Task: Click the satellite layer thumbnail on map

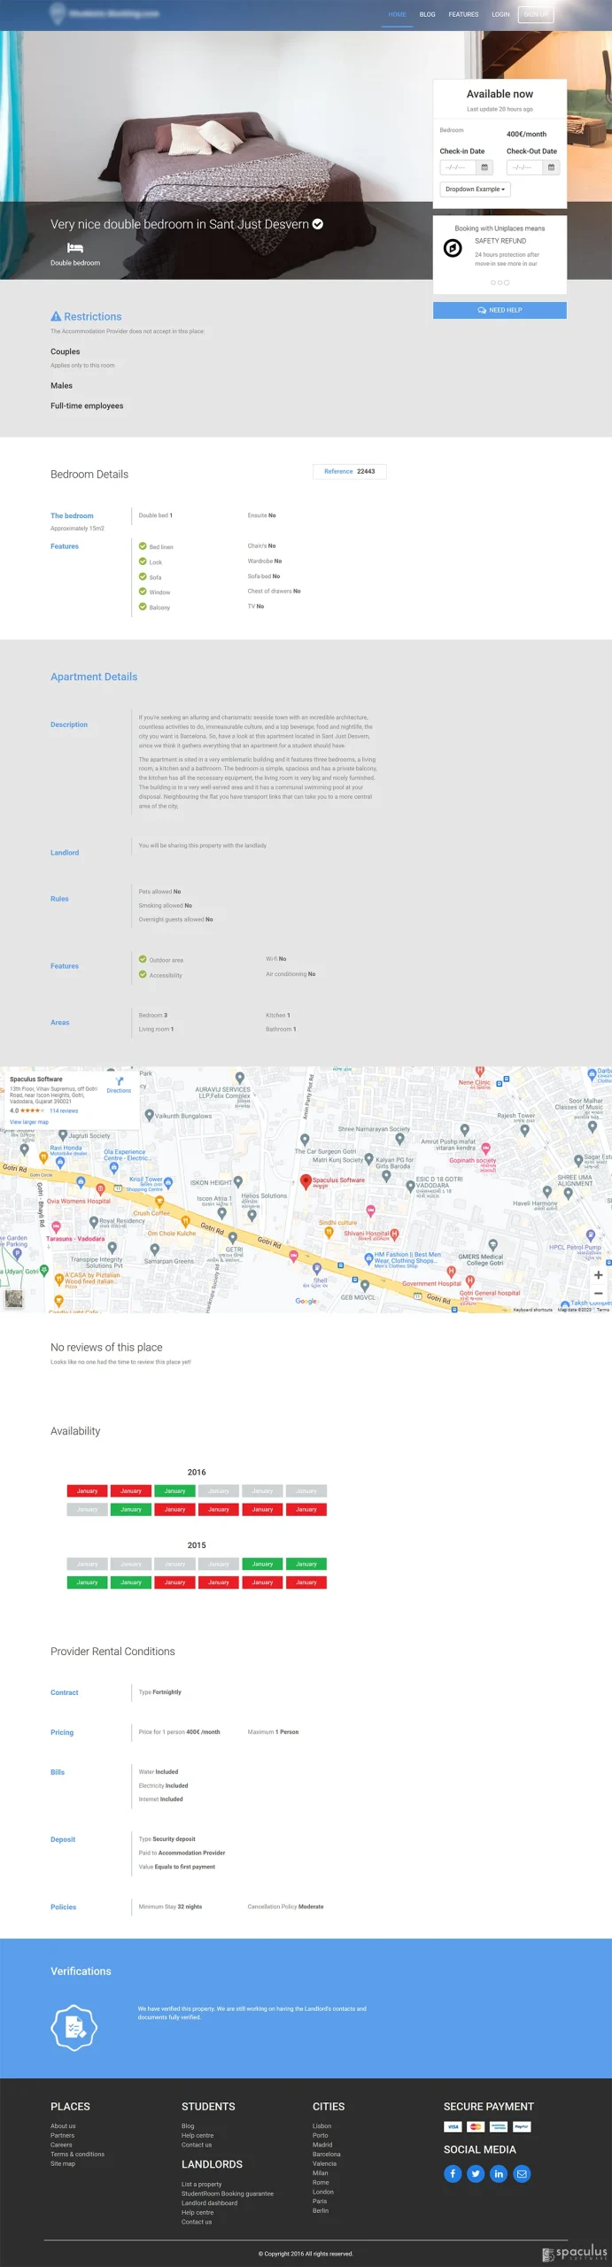Action: click(x=13, y=1298)
